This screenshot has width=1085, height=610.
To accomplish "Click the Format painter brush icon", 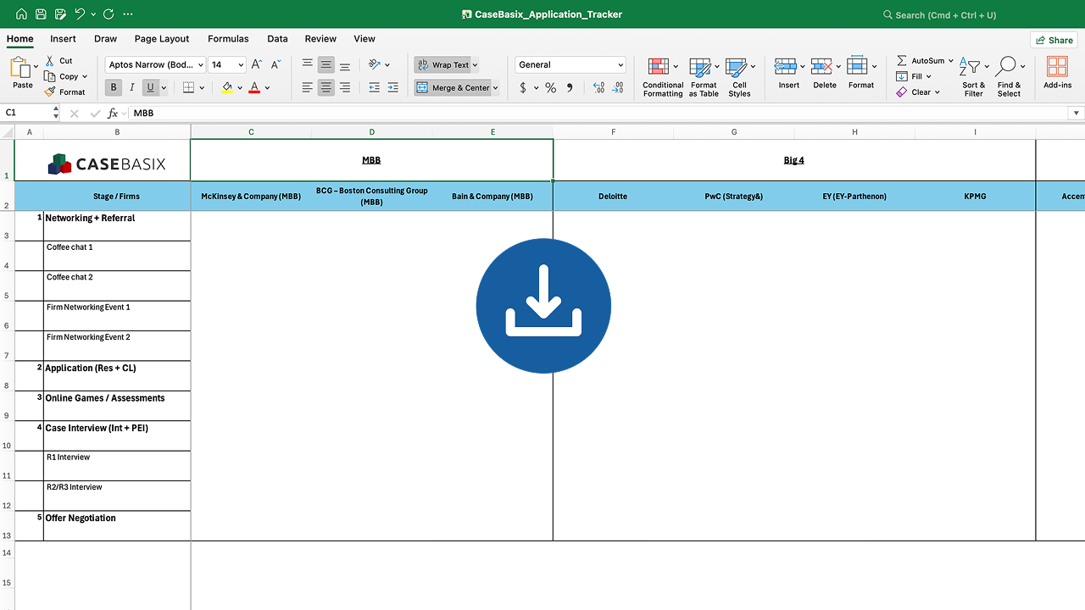I will (x=50, y=91).
